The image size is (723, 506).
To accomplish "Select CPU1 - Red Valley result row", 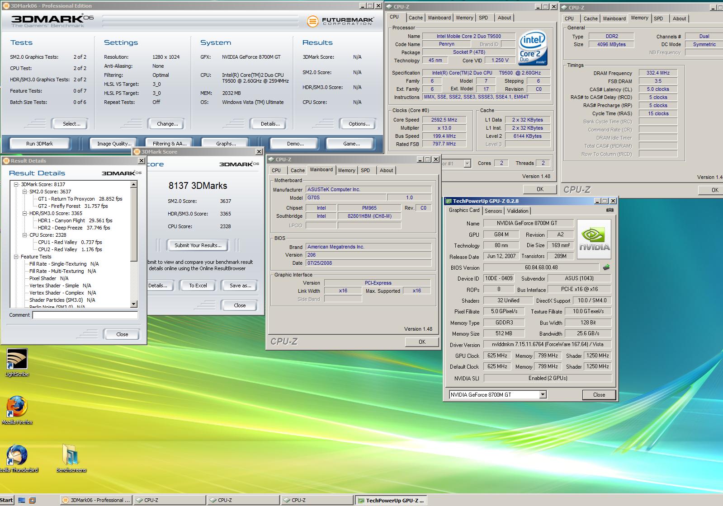I will tap(70, 242).
